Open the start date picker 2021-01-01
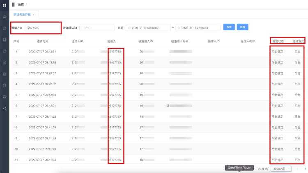Viewport: 308px width, 173px height. pos(149,27)
